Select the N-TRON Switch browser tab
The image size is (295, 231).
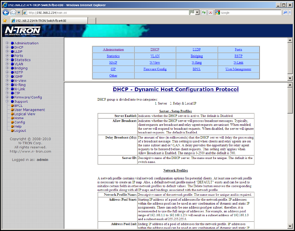click(49, 21)
